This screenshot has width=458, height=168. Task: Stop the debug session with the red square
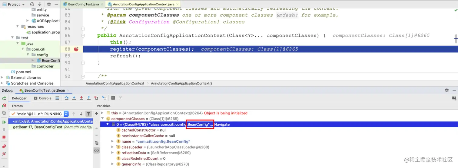click(4, 137)
